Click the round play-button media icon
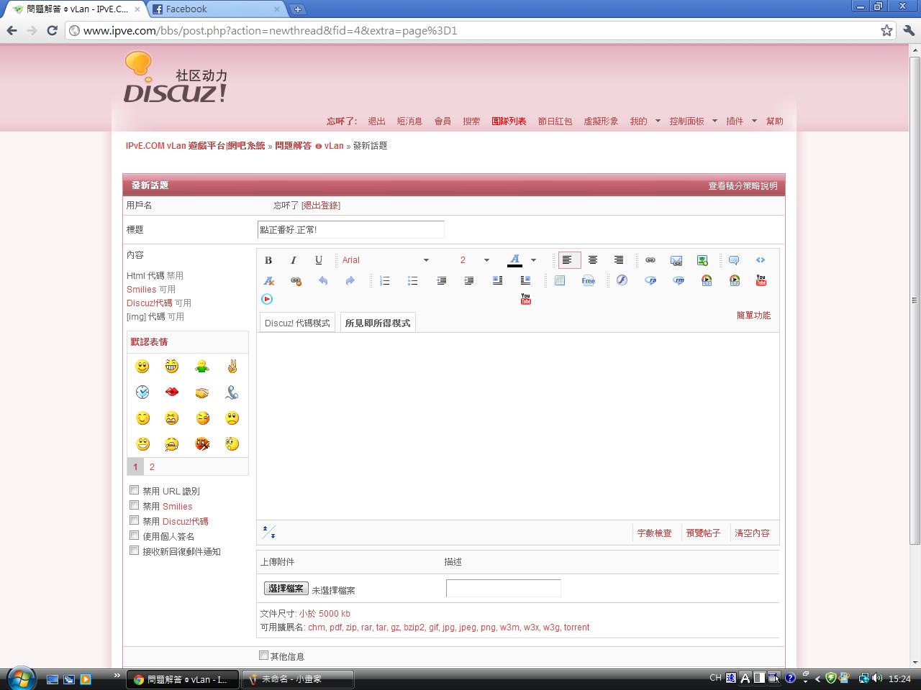The image size is (921, 690). point(267,299)
